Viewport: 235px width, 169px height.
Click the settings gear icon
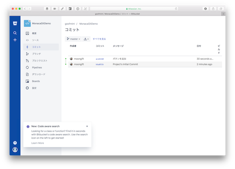[27, 88]
